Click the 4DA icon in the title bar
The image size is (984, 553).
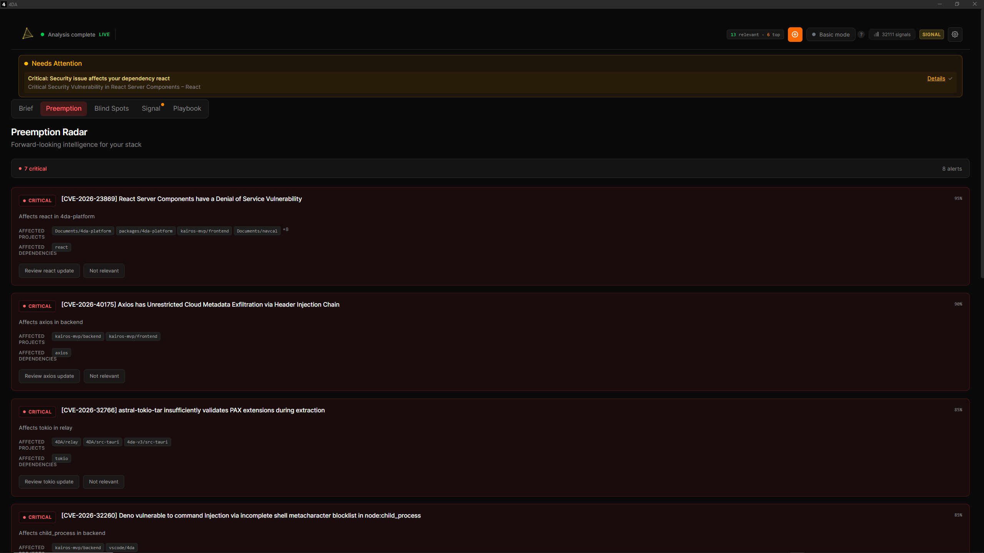(4, 4)
